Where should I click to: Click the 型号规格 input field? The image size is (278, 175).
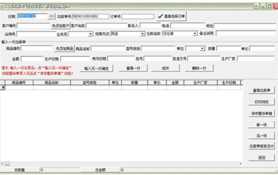click(x=158, y=48)
